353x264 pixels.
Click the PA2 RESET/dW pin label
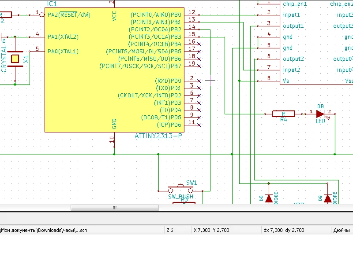click(69, 15)
